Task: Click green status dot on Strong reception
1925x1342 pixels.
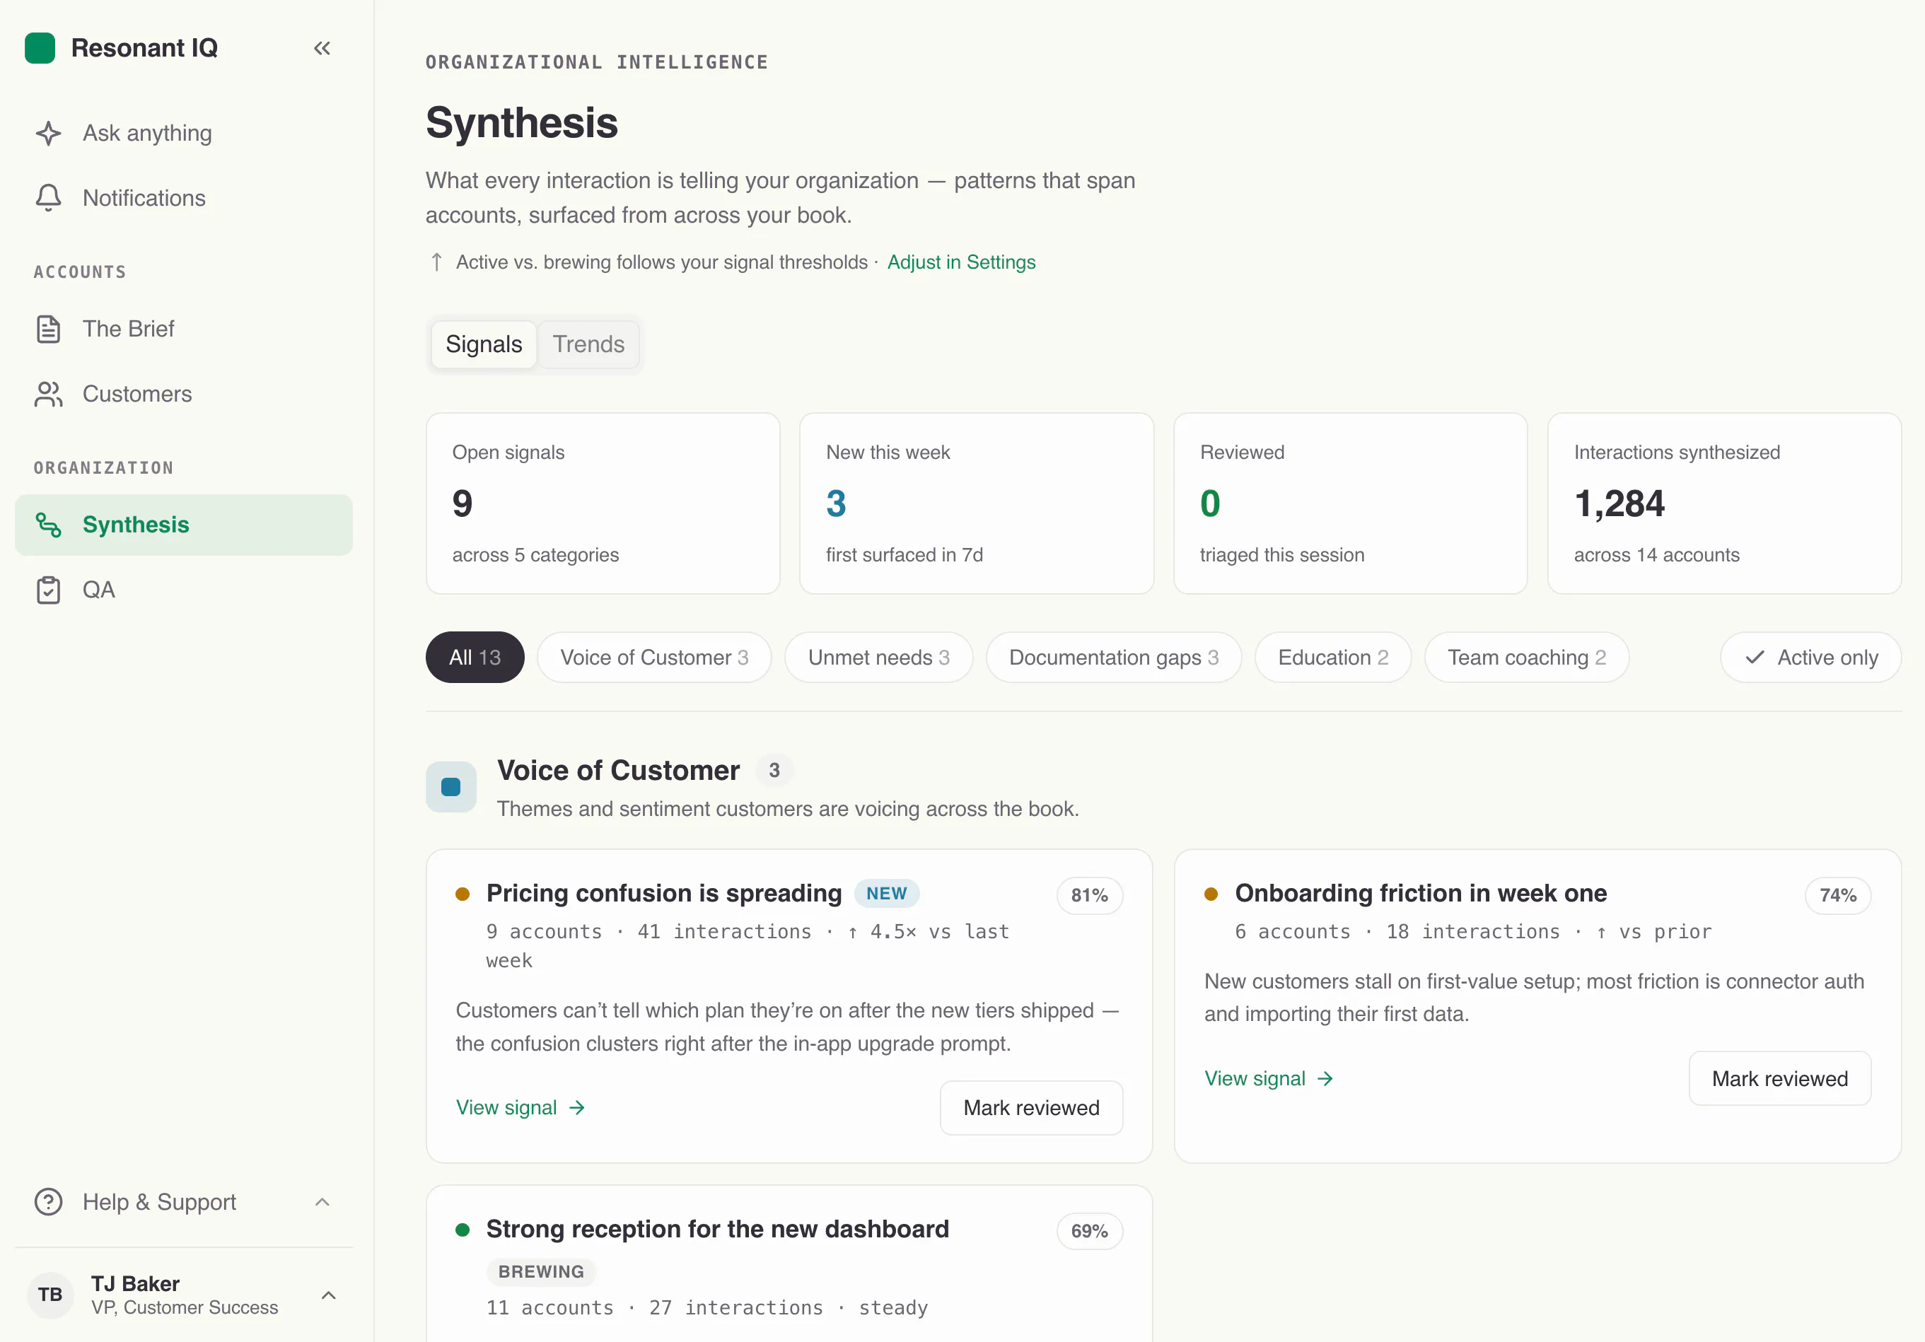Action: tap(462, 1230)
